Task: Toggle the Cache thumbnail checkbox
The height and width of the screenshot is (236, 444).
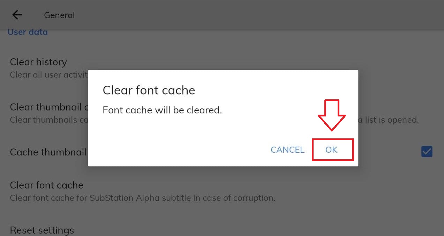Action: [427, 152]
